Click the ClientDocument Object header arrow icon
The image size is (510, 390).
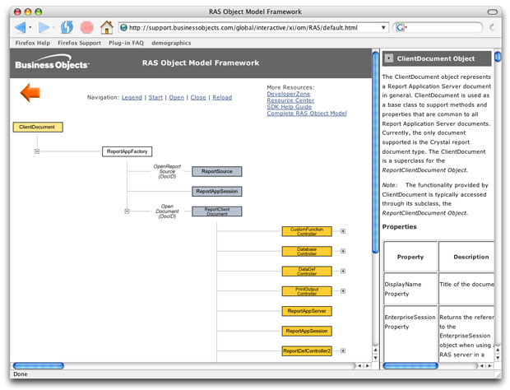[388, 58]
